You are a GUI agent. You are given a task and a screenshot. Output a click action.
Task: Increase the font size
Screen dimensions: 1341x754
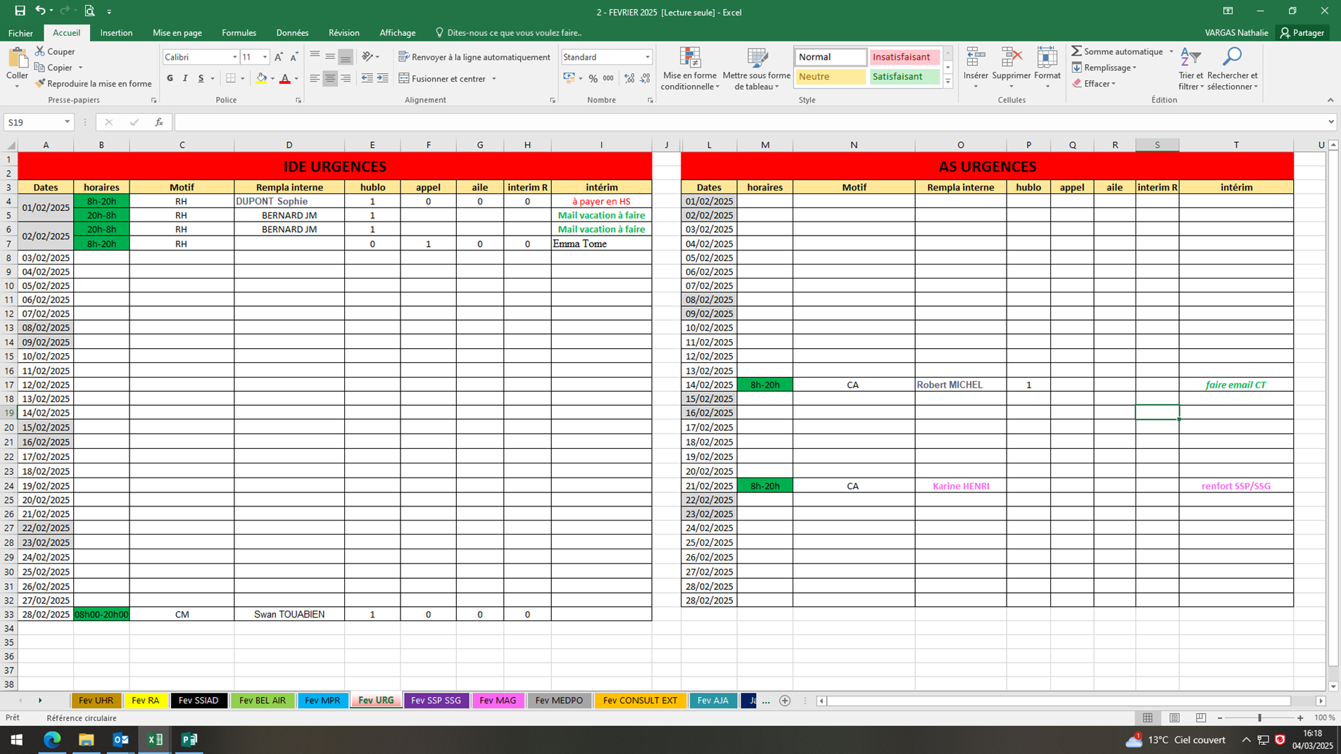[279, 57]
